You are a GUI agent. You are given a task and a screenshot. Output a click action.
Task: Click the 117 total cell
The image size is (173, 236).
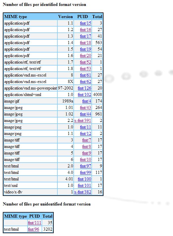97,173
